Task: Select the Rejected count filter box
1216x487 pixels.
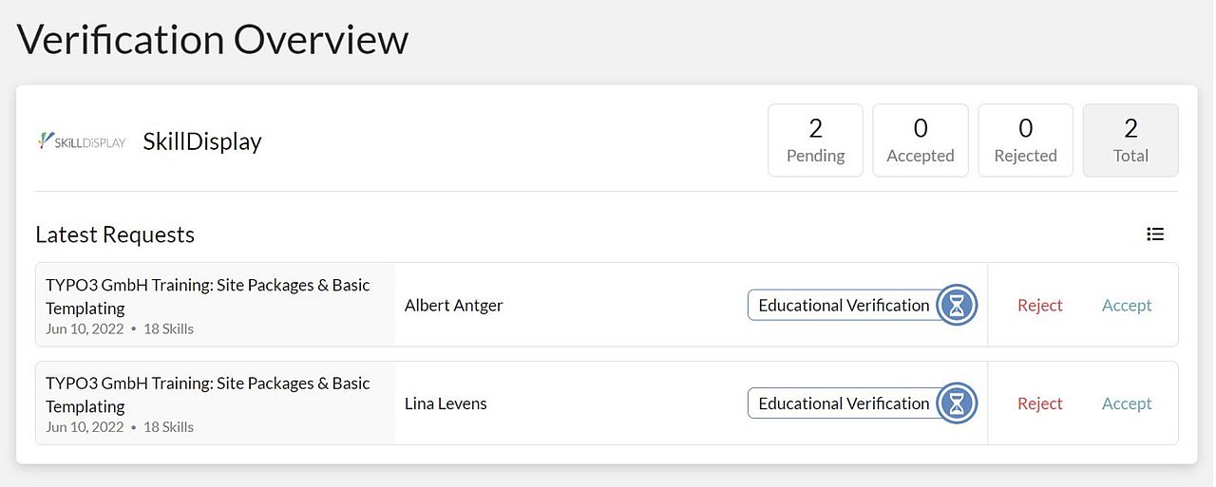Action: pyautogui.click(x=1025, y=140)
